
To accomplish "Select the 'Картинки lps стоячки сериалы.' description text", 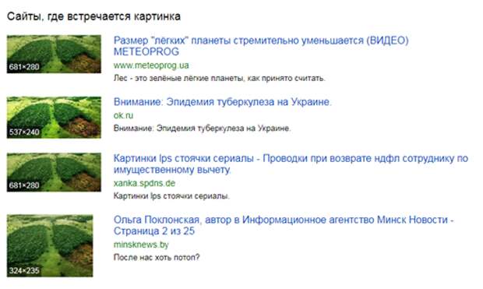I will pos(171,196).
